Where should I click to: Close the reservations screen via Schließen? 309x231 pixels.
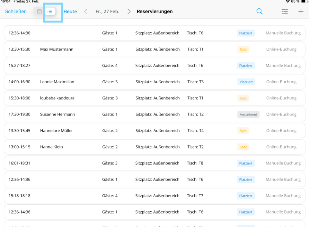[x=16, y=12]
